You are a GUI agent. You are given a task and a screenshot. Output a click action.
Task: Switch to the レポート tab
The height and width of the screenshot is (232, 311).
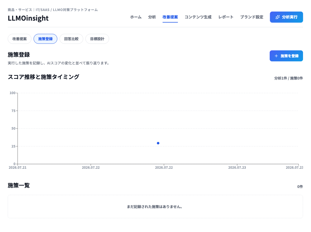click(x=226, y=17)
